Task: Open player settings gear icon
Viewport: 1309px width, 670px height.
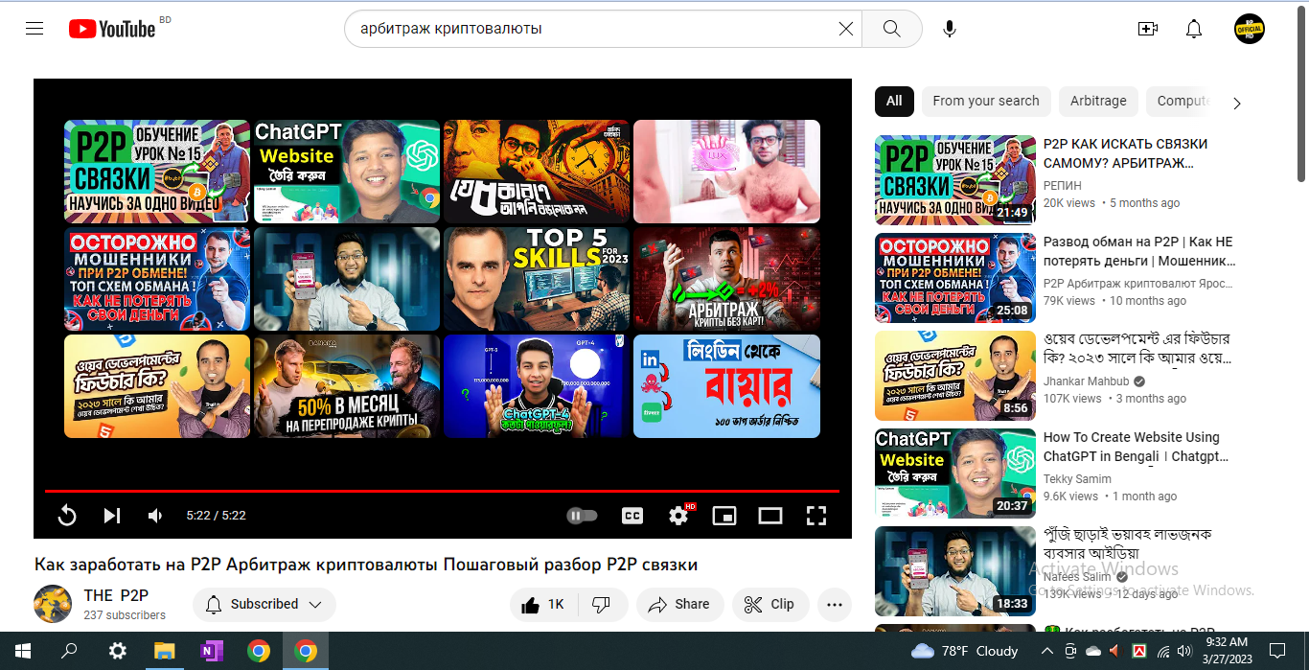Action: 678,516
